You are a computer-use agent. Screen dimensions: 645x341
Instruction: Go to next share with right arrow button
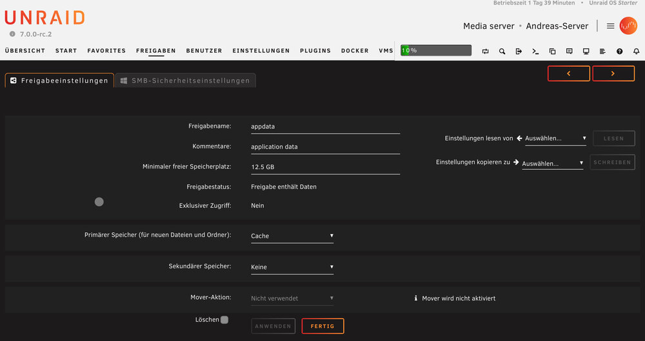pos(613,73)
